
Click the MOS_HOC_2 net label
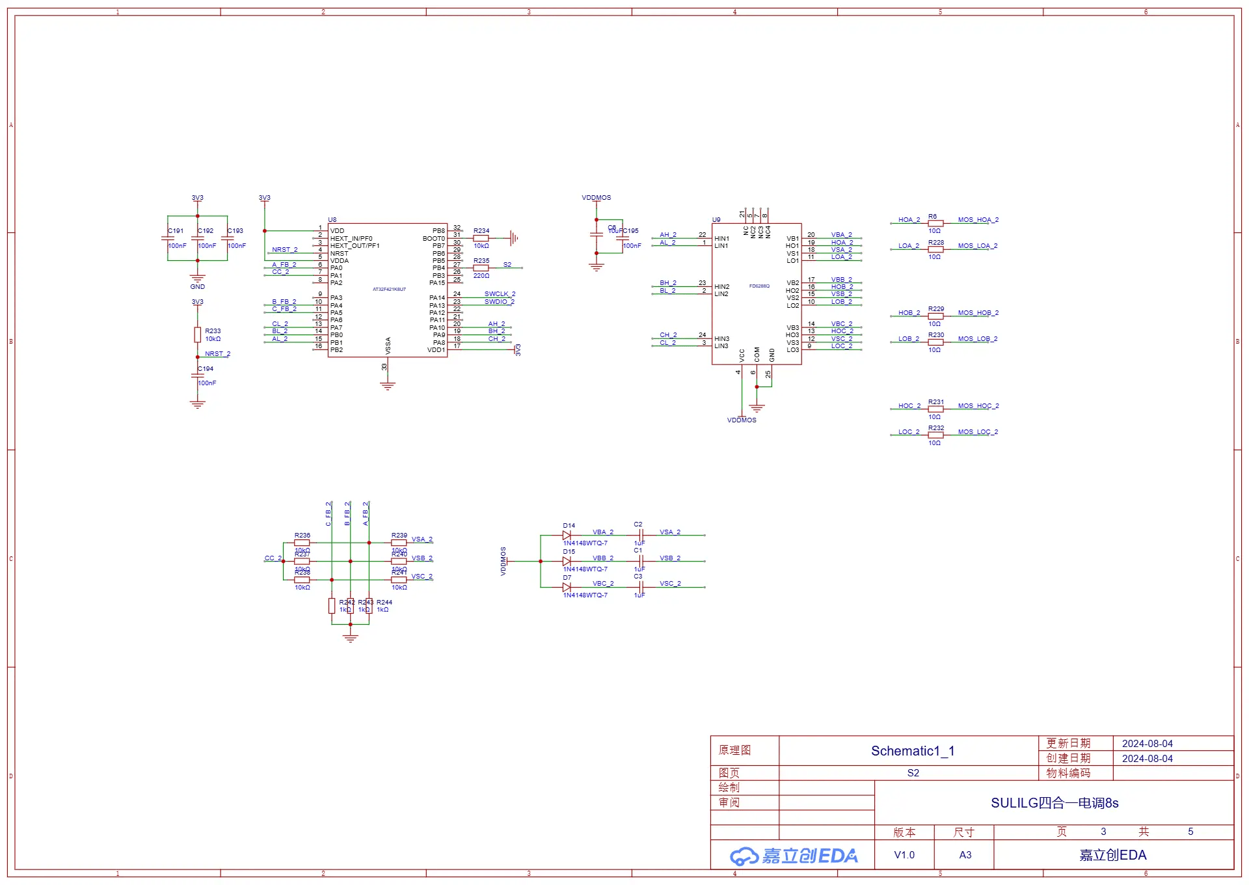click(978, 406)
